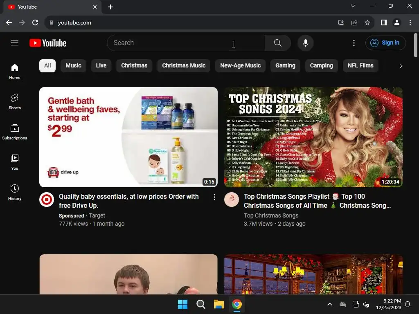
Task: Click Top Christmas Songs channel name
Action: (x=271, y=215)
